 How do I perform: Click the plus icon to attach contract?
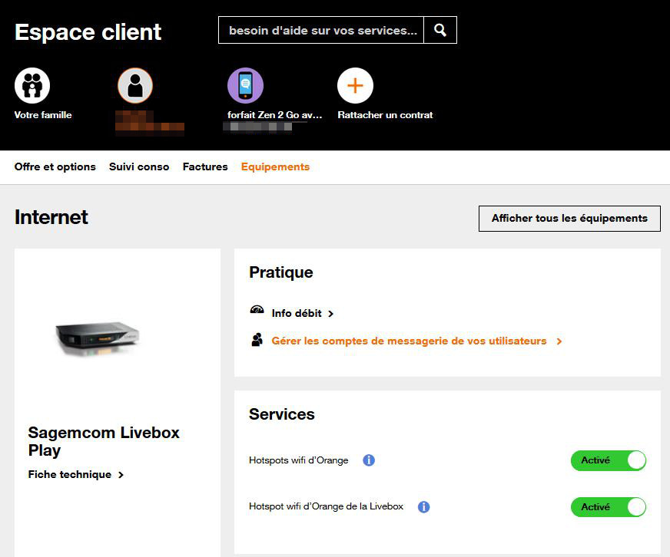pyautogui.click(x=355, y=85)
